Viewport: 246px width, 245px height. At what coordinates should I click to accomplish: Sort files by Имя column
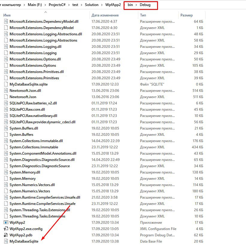7,15
